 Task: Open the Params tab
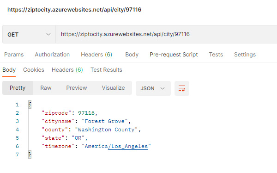click(x=14, y=55)
